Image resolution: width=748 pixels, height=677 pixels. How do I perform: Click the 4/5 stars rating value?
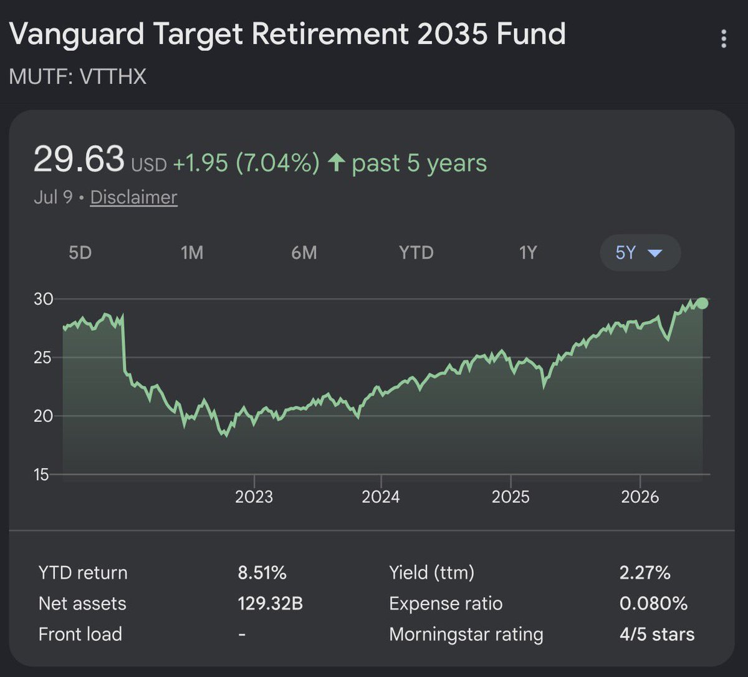coord(657,635)
